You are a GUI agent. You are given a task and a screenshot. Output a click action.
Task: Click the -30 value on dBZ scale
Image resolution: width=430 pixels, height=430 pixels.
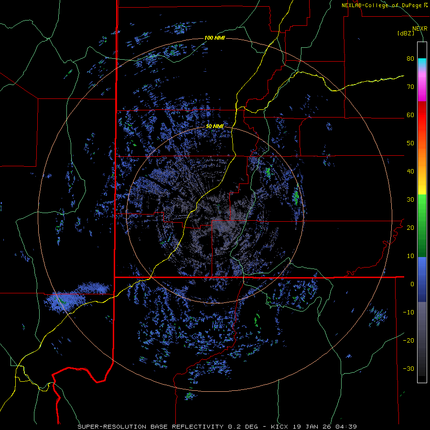click(x=408, y=368)
